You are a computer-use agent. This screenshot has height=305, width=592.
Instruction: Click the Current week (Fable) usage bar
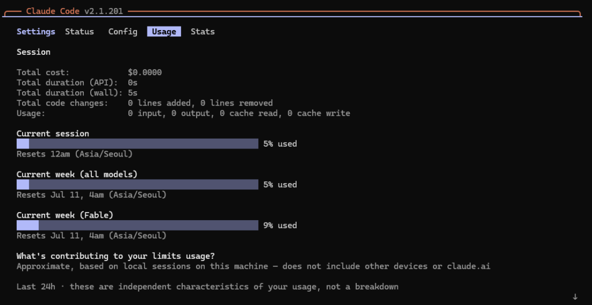click(138, 225)
